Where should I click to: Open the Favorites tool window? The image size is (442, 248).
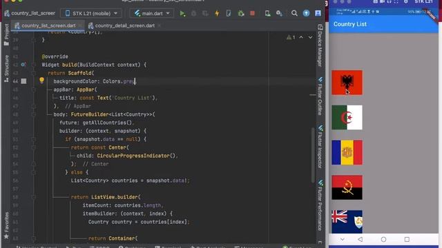point(6,225)
